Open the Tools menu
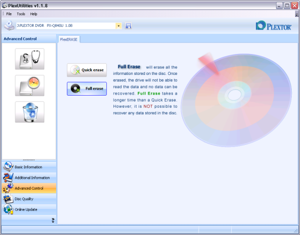This screenshot has width=300, height=235. pos(21,14)
